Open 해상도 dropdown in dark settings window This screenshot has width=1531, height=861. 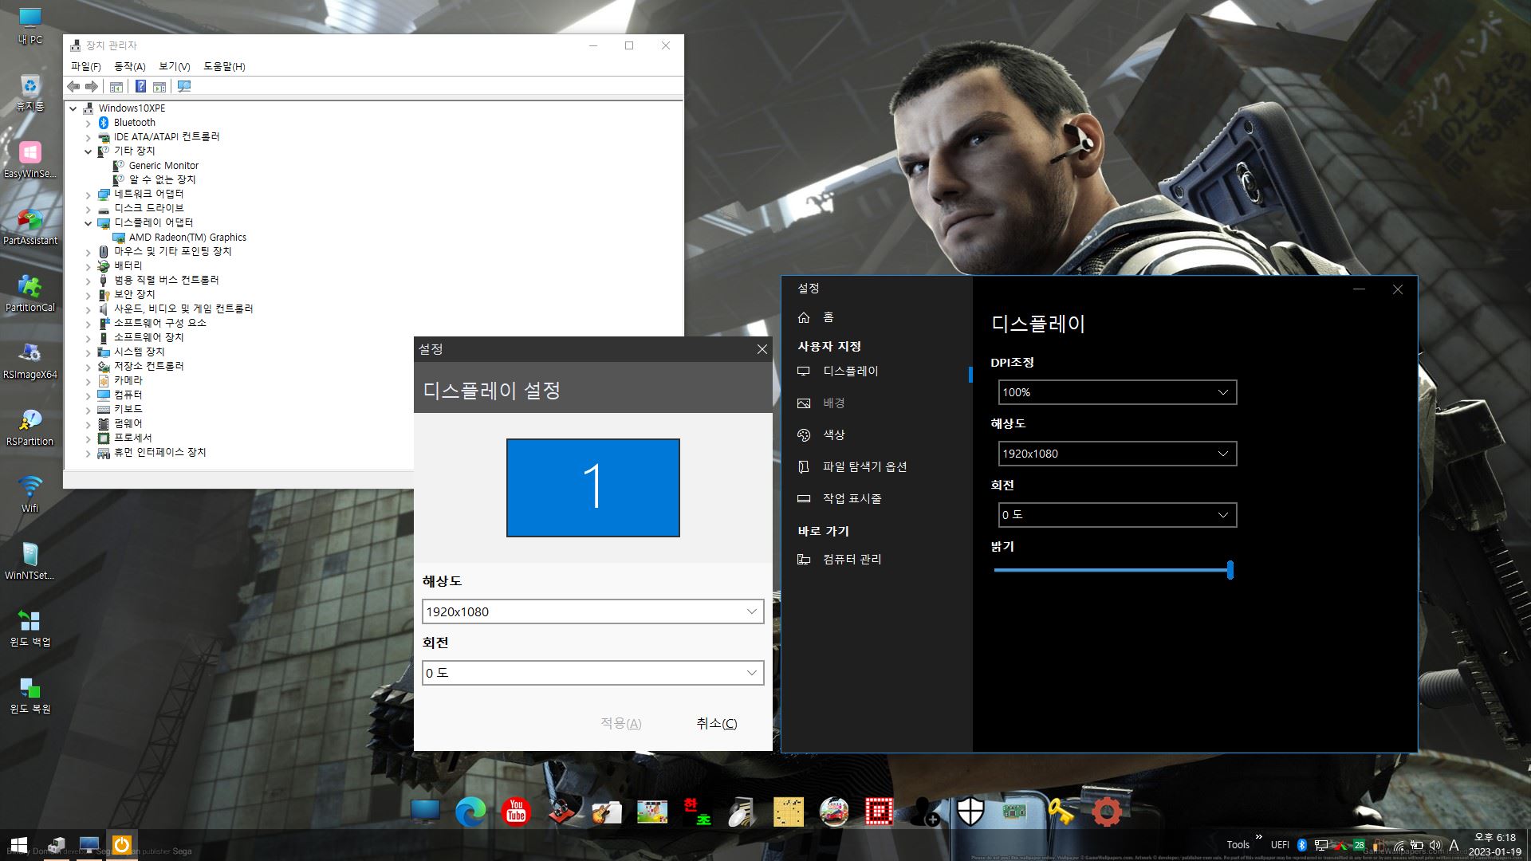click(x=1117, y=454)
